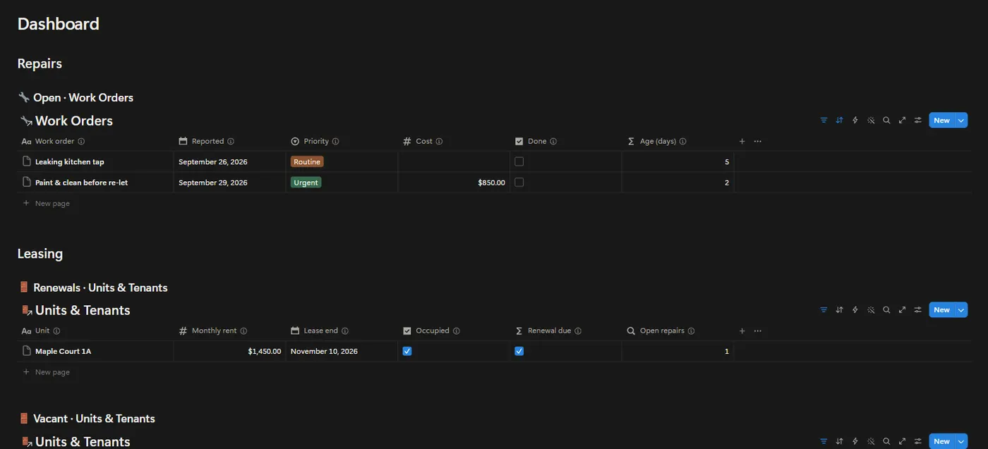Check Done for Paint & clean before re-let
The height and width of the screenshot is (449, 988).
coord(519,183)
